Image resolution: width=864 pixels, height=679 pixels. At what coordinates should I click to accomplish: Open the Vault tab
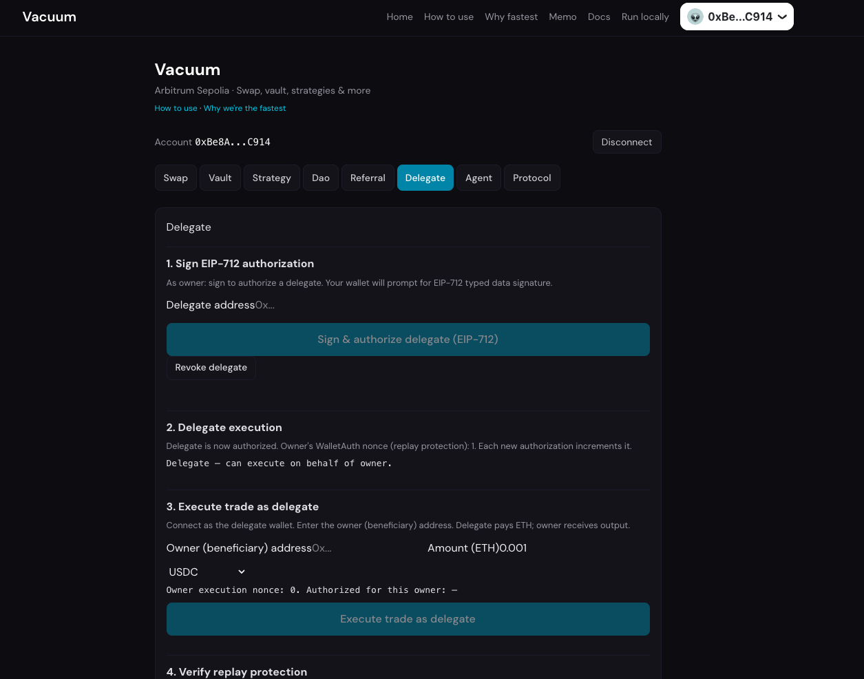220,178
